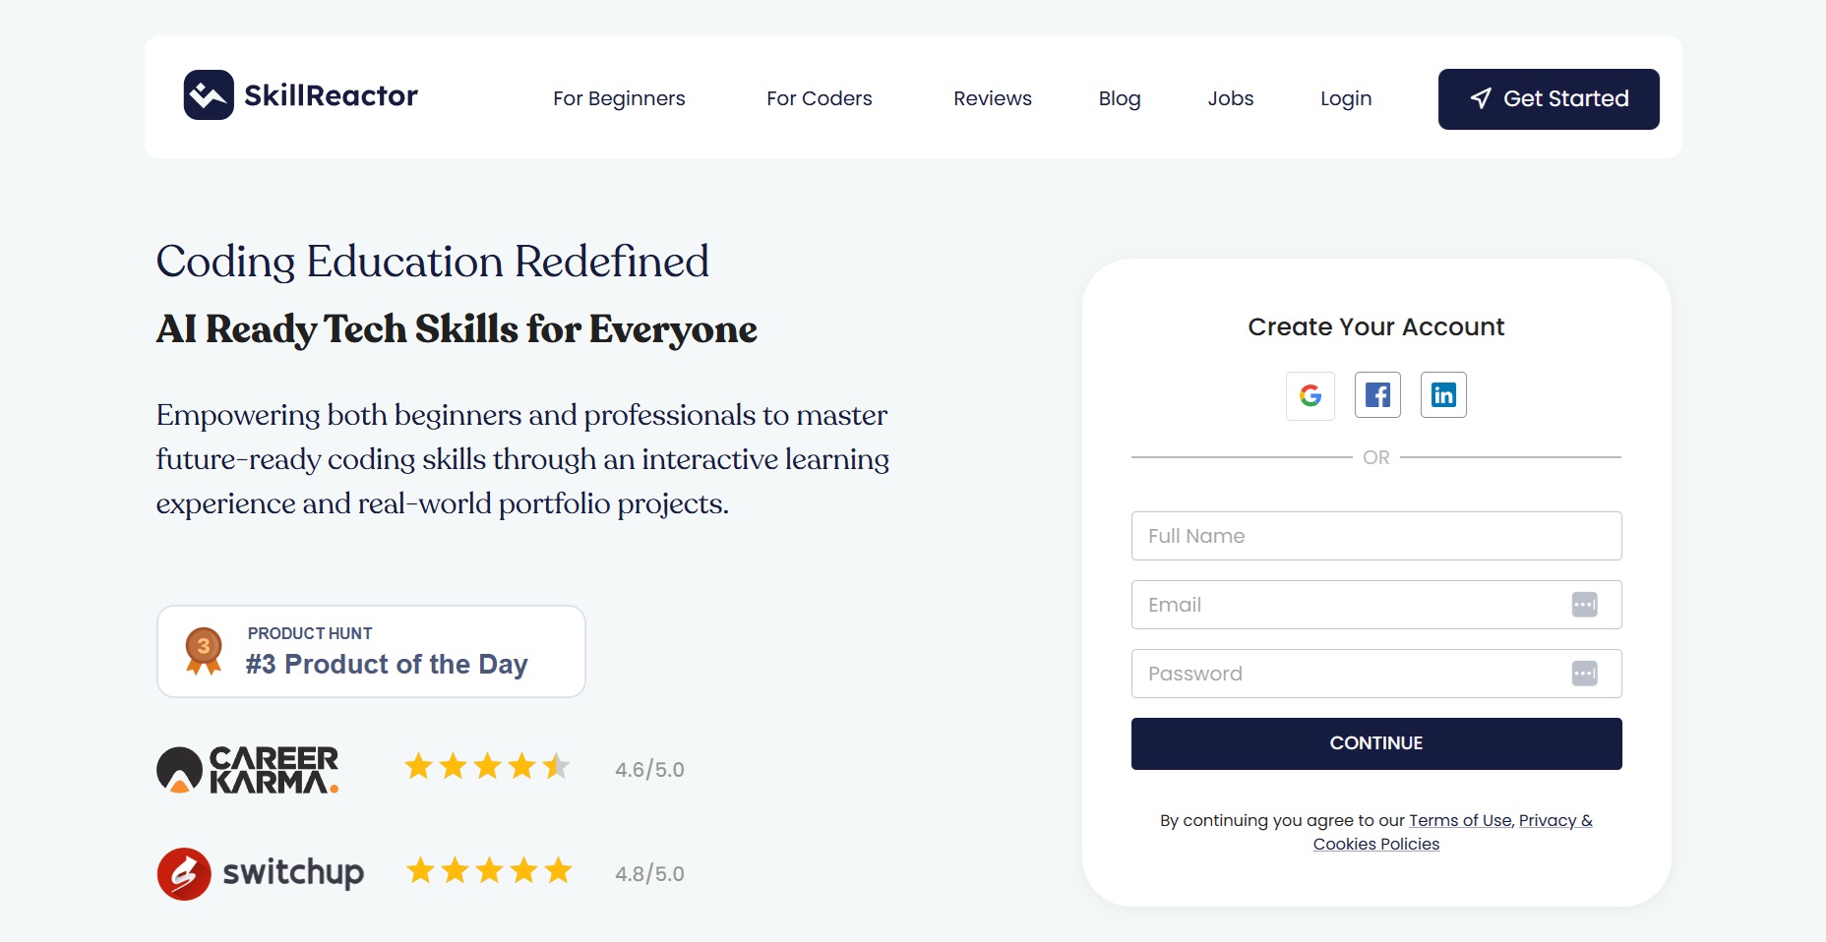Image resolution: width=1826 pixels, height=942 pixels.
Task: Open the For Coders menu item
Action: coord(820,98)
